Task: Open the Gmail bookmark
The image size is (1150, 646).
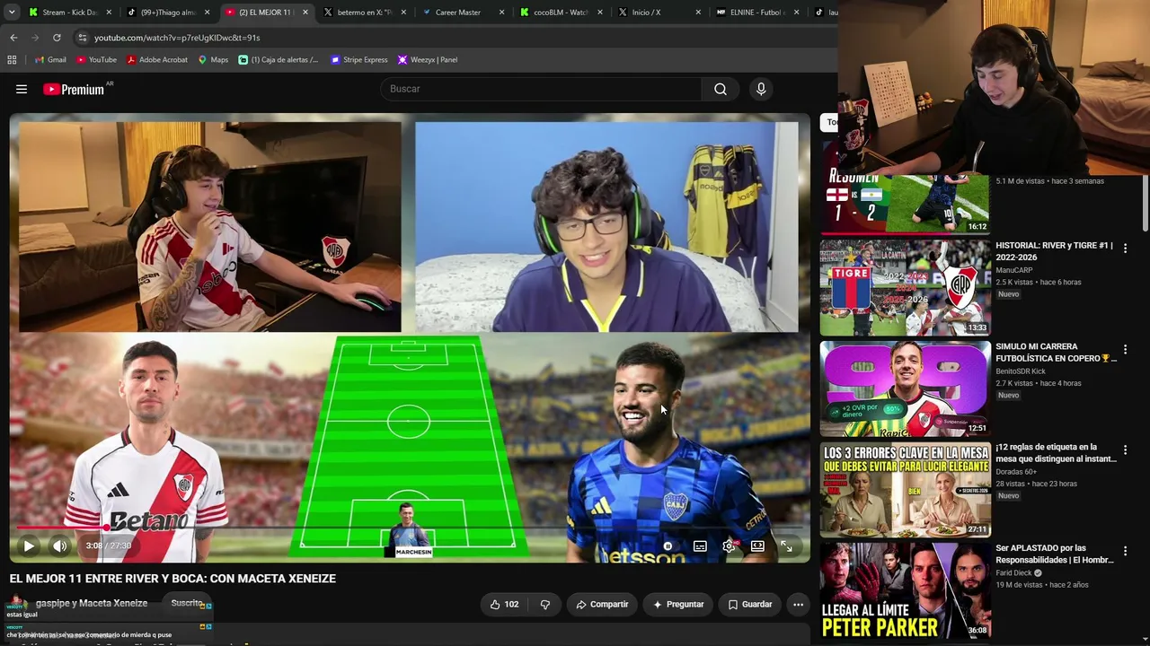Action: [x=49, y=60]
